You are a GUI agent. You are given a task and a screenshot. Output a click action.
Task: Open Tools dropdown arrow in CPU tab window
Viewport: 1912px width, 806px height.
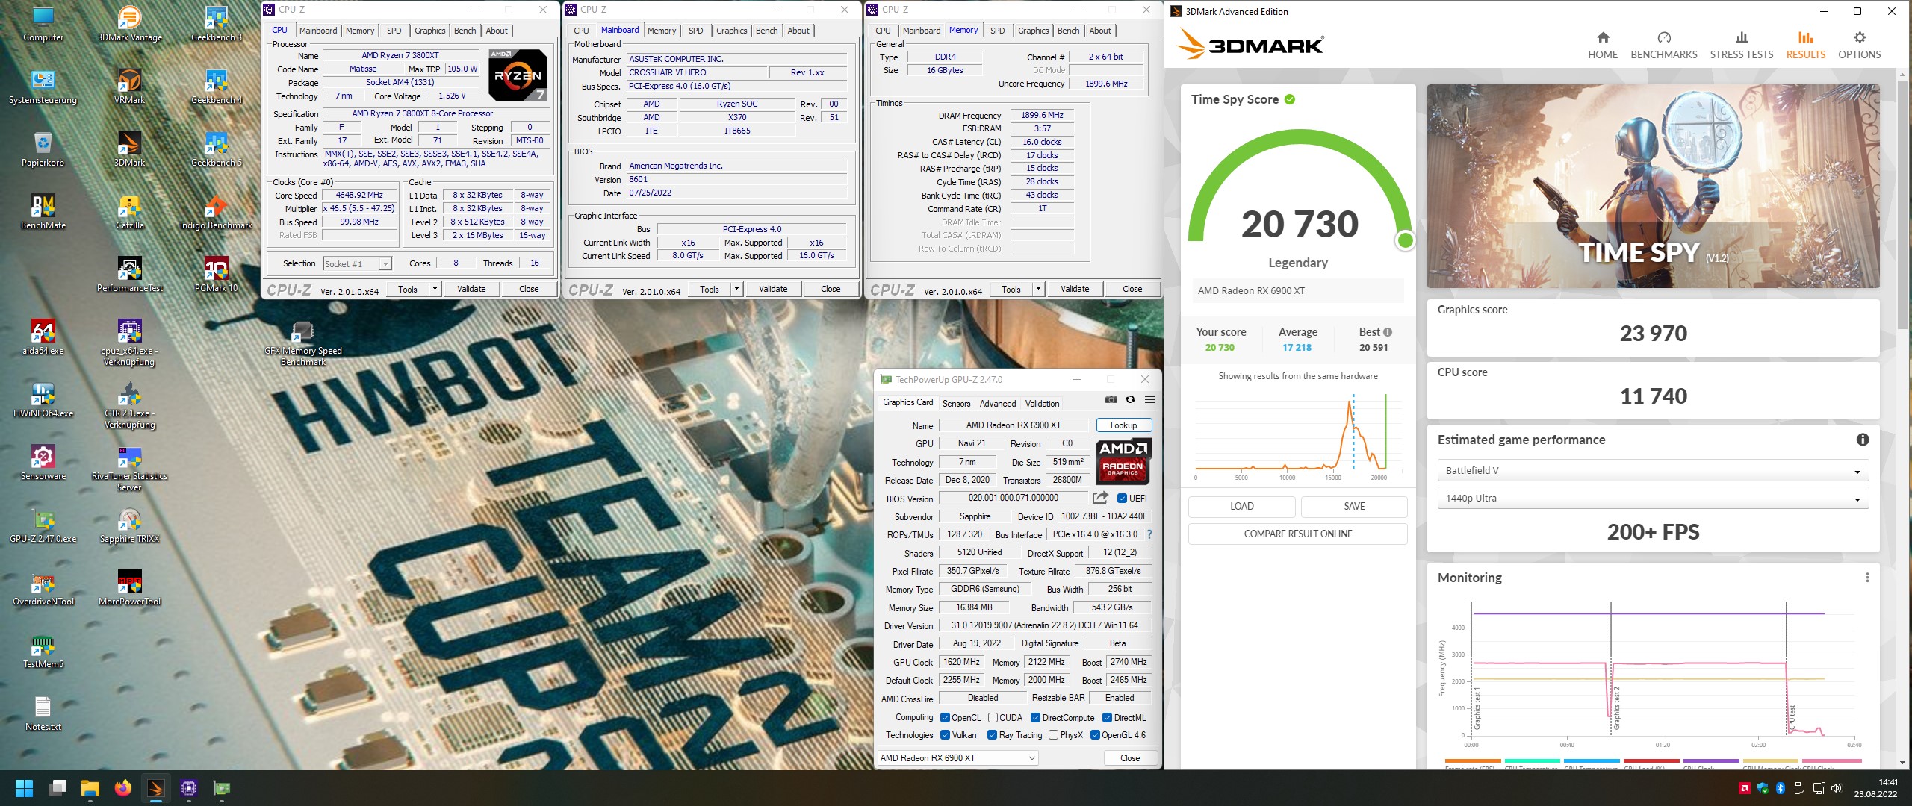click(435, 289)
